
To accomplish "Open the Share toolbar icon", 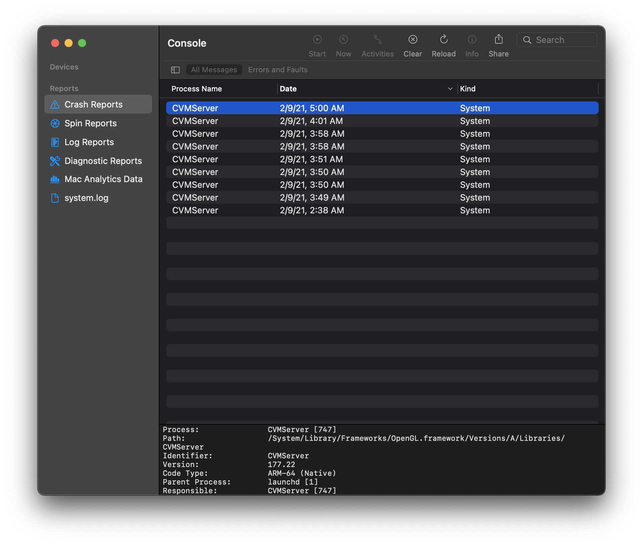I will tap(498, 39).
